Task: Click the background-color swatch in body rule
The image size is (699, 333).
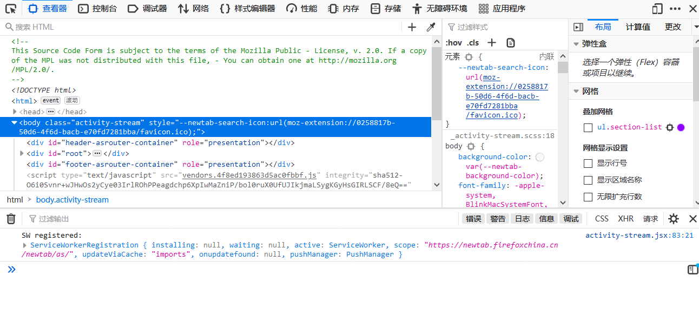Action: click(540, 157)
